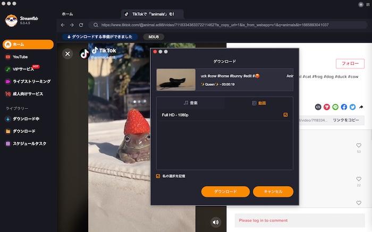Open the ホーム item in the sidebar

(x=28, y=45)
